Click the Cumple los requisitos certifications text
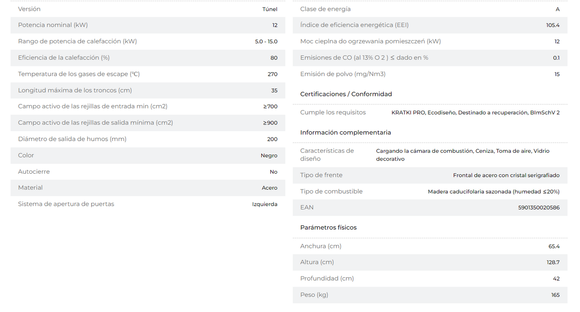580x312 pixels. (476, 113)
